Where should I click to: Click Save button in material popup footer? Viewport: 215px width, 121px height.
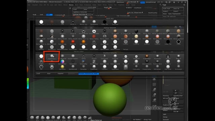coord(51,74)
